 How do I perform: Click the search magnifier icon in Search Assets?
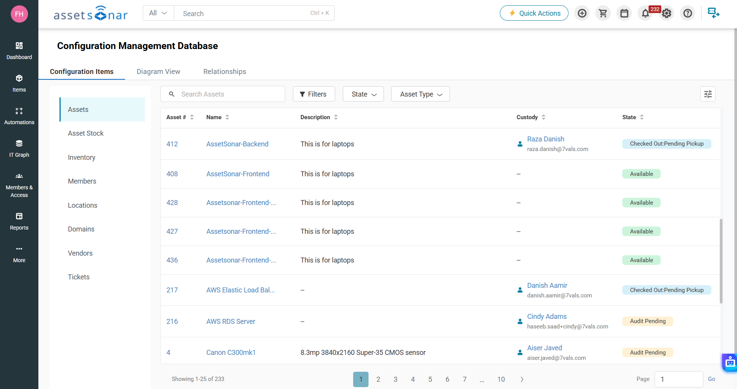172,94
